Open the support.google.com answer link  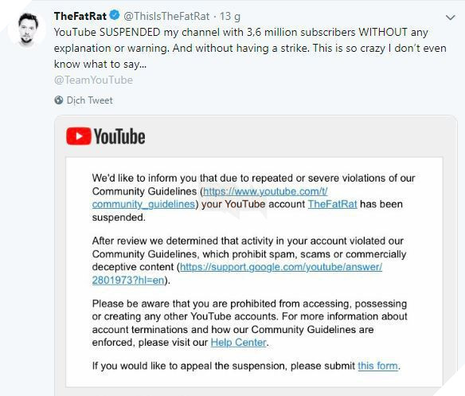(x=281, y=267)
